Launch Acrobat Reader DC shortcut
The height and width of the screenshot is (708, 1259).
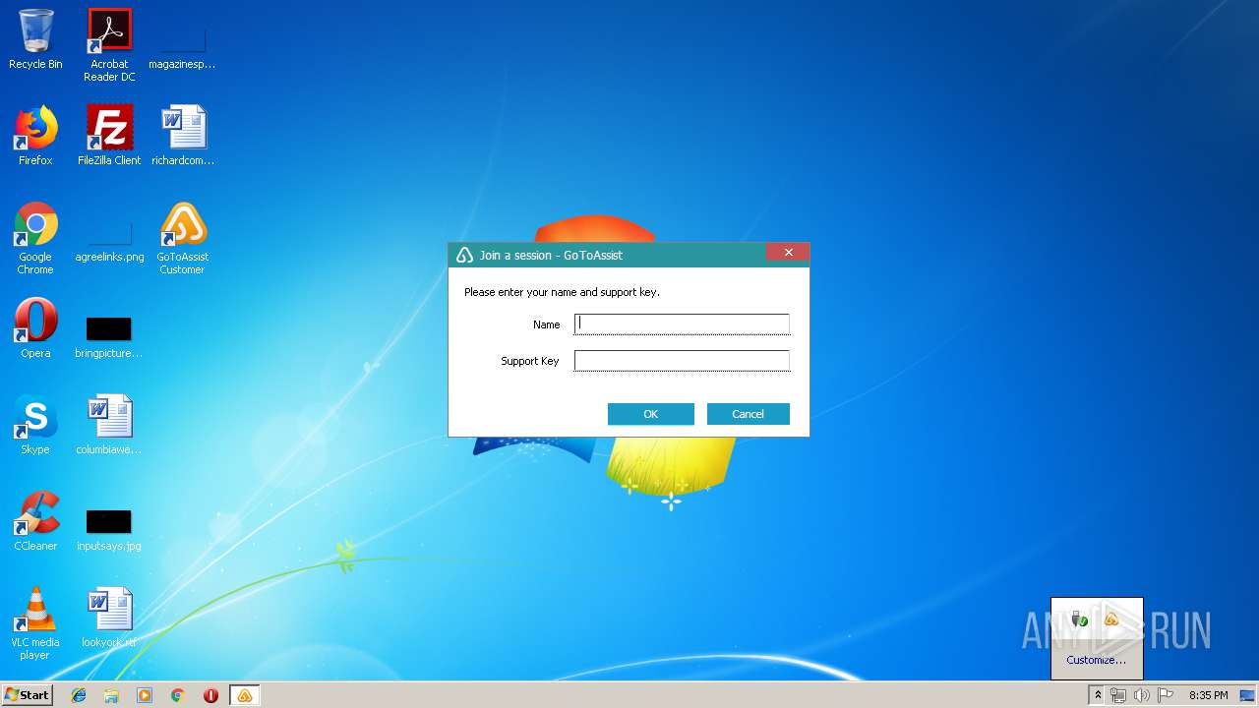point(109,45)
